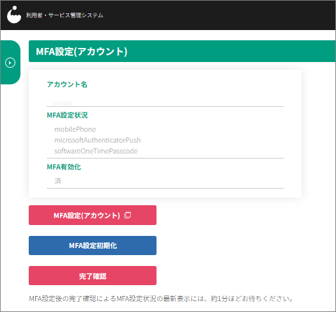Click the blue MFA設定初期化 button
Viewport: 336px width, 312px height.
(93, 246)
